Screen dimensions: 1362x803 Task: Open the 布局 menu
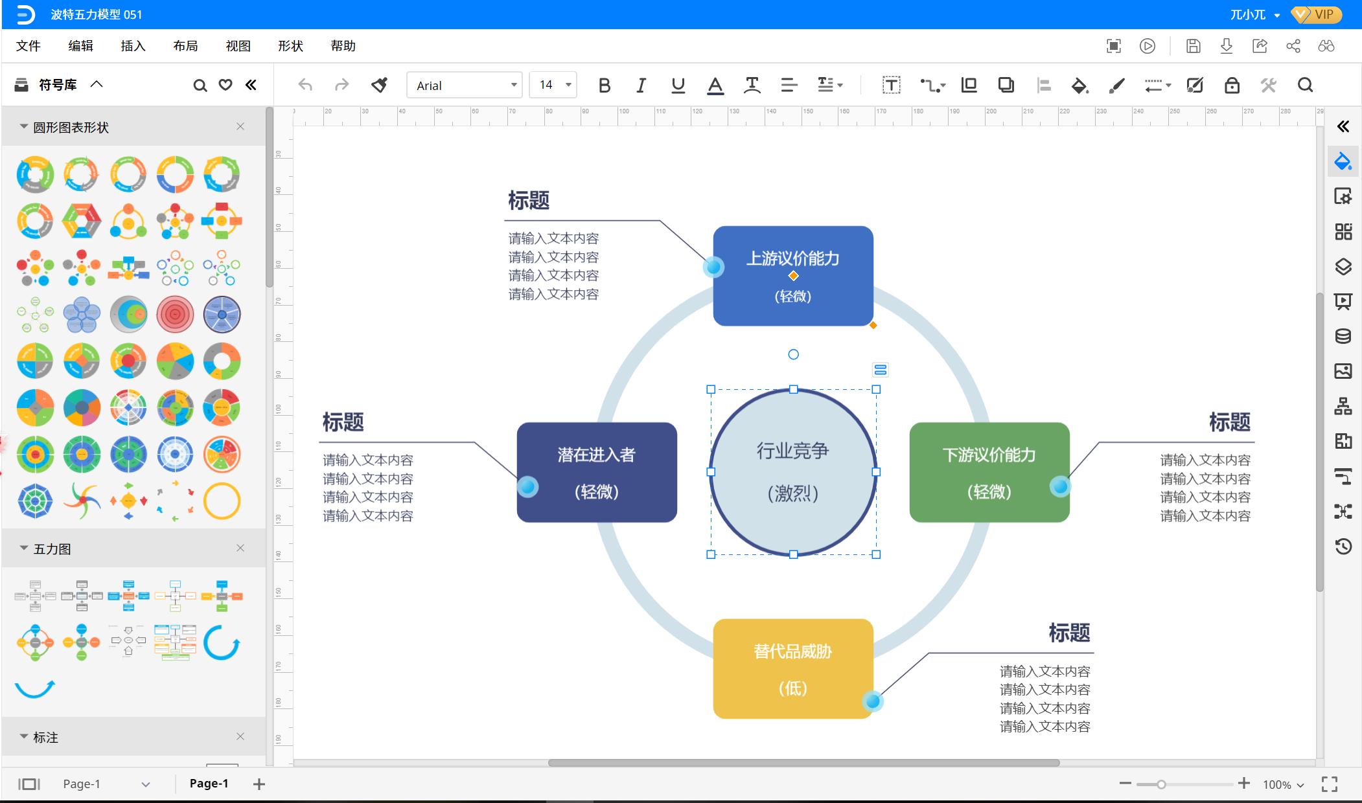tap(185, 46)
